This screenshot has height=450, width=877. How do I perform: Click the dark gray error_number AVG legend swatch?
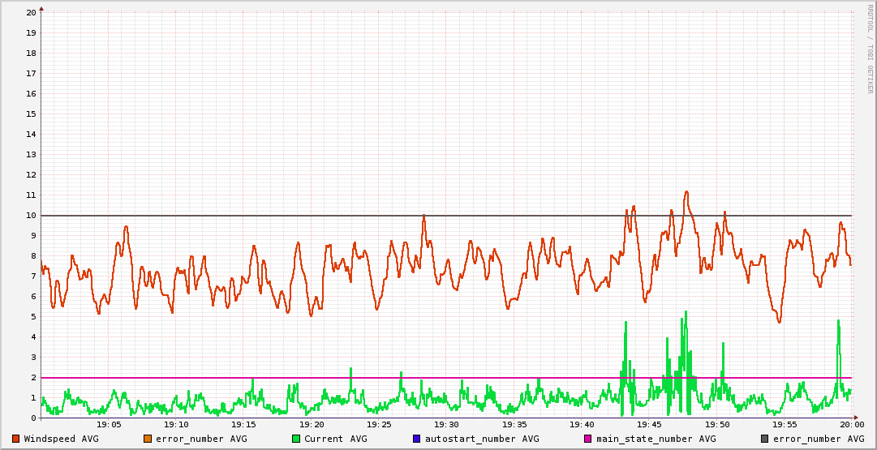point(764,439)
